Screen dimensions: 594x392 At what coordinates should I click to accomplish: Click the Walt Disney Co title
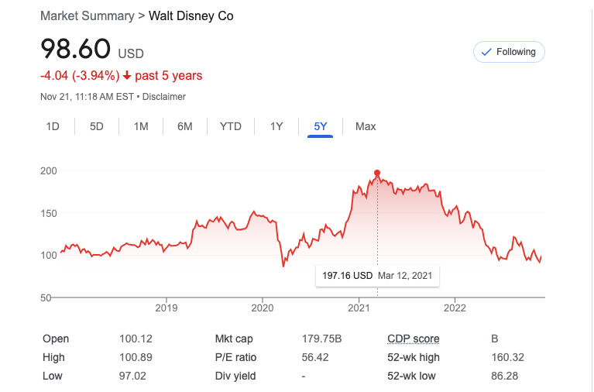(191, 16)
